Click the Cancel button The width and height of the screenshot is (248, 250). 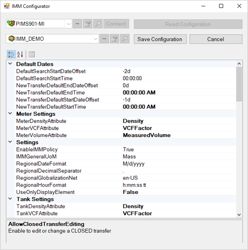click(x=216, y=39)
